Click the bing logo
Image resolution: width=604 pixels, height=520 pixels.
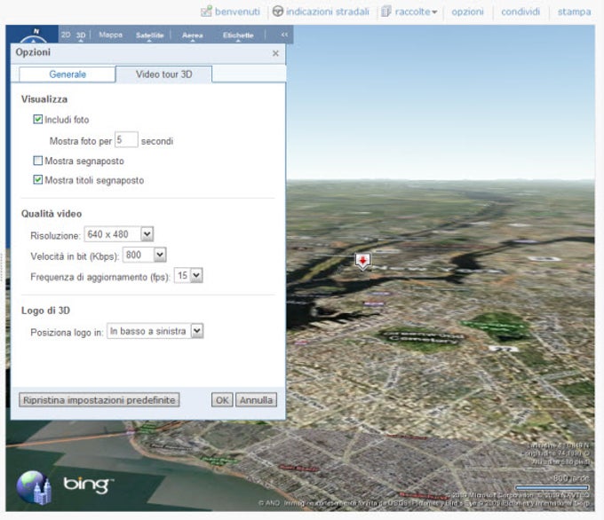[x=88, y=485]
